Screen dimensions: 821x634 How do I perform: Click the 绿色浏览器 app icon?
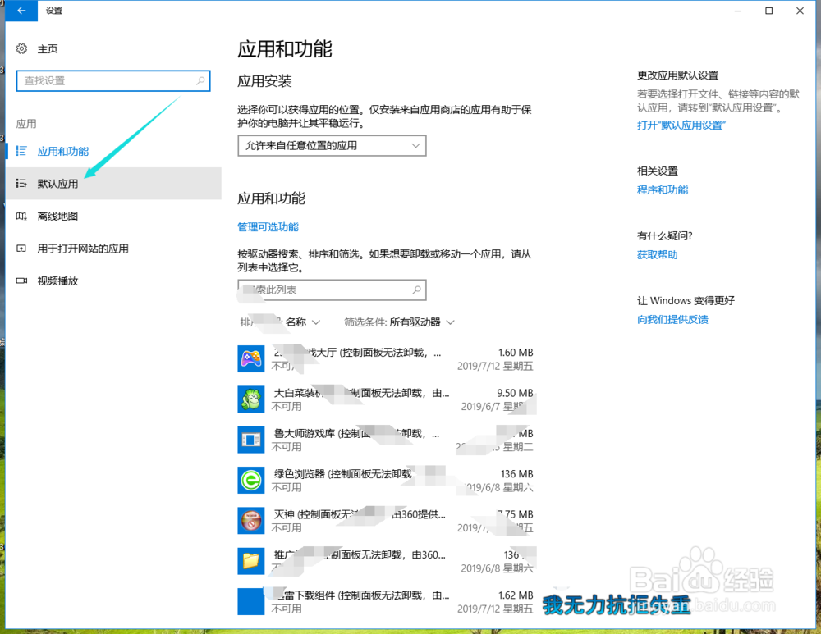tap(250, 481)
